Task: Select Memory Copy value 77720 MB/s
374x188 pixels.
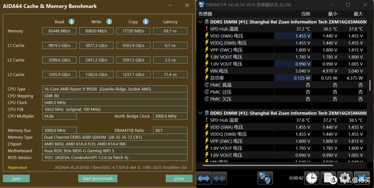Action: coord(133,31)
